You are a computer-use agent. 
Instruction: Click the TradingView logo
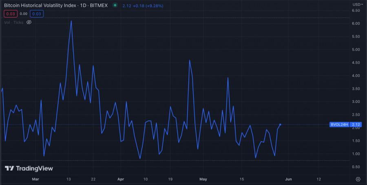pyautogui.click(x=29, y=168)
